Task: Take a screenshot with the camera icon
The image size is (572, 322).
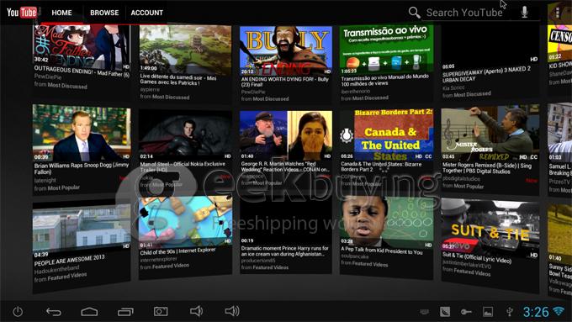Action: coord(161,311)
